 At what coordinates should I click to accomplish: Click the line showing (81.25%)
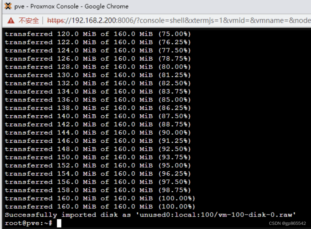[98, 75]
